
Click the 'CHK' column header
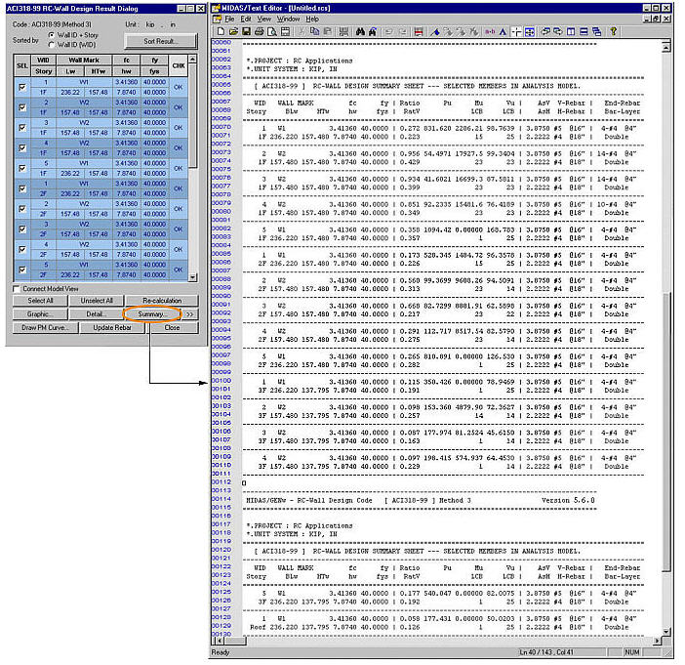tap(179, 65)
